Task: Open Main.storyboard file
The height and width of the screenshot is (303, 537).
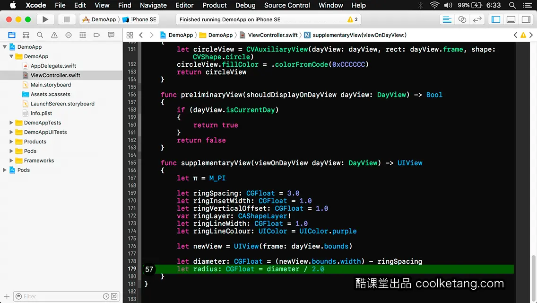Action: 51,85
